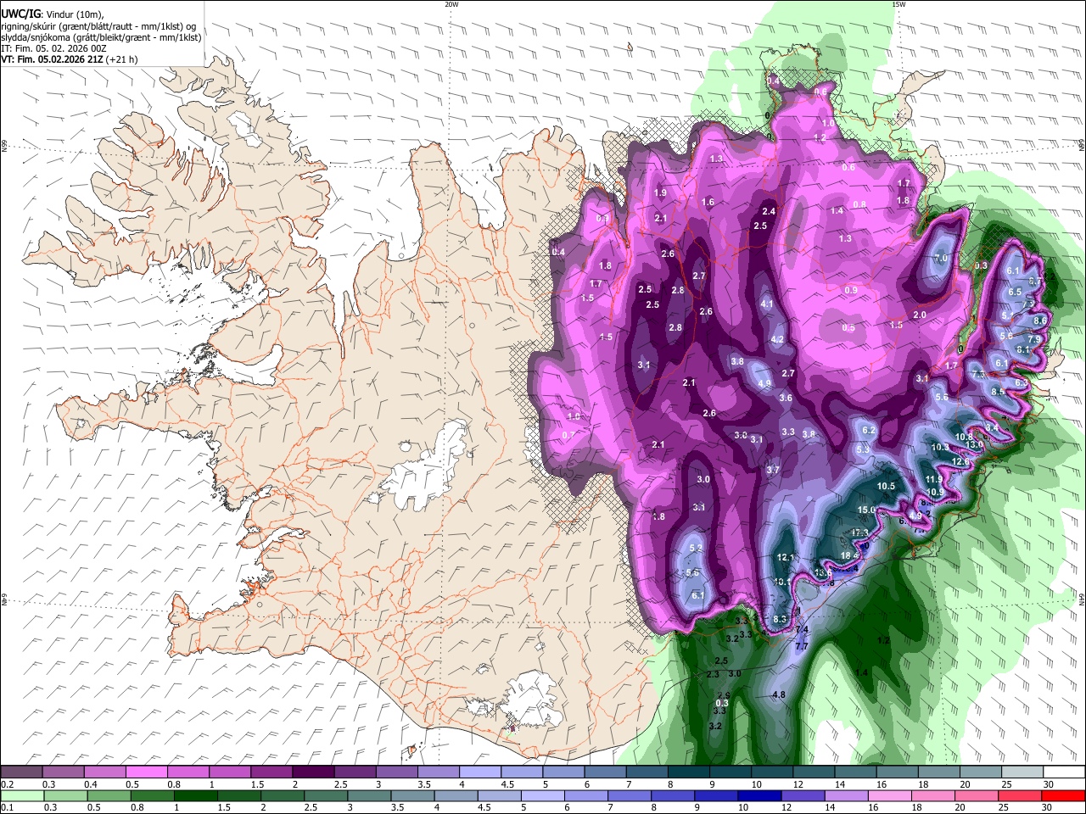Click the 13.0 precipitation value on the map
Screen dimensions: 1086x814
coord(974,444)
